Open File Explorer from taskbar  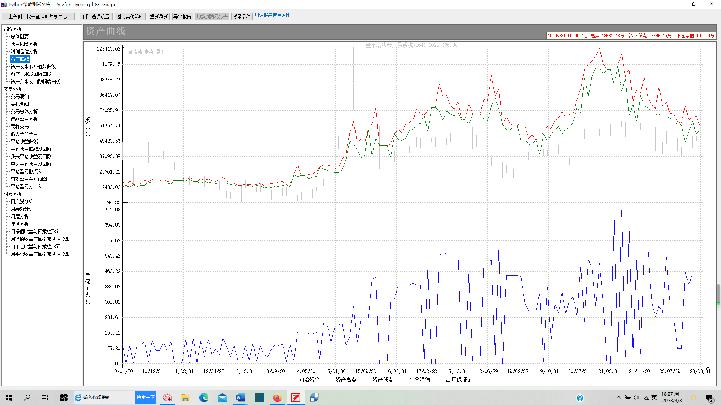coord(186,397)
